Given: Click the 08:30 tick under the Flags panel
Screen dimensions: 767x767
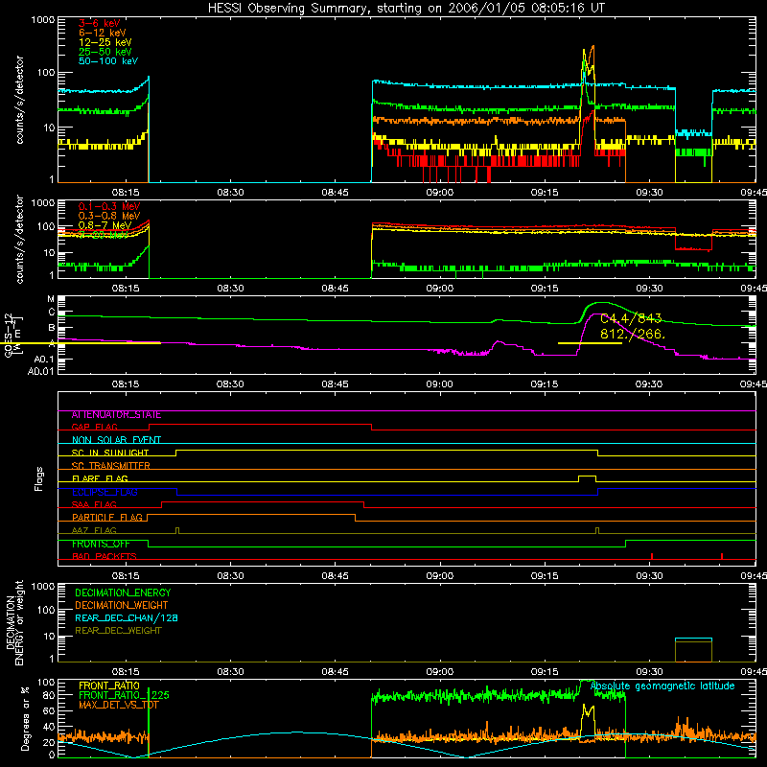Looking at the screenshot, I should [x=230, y=576].
